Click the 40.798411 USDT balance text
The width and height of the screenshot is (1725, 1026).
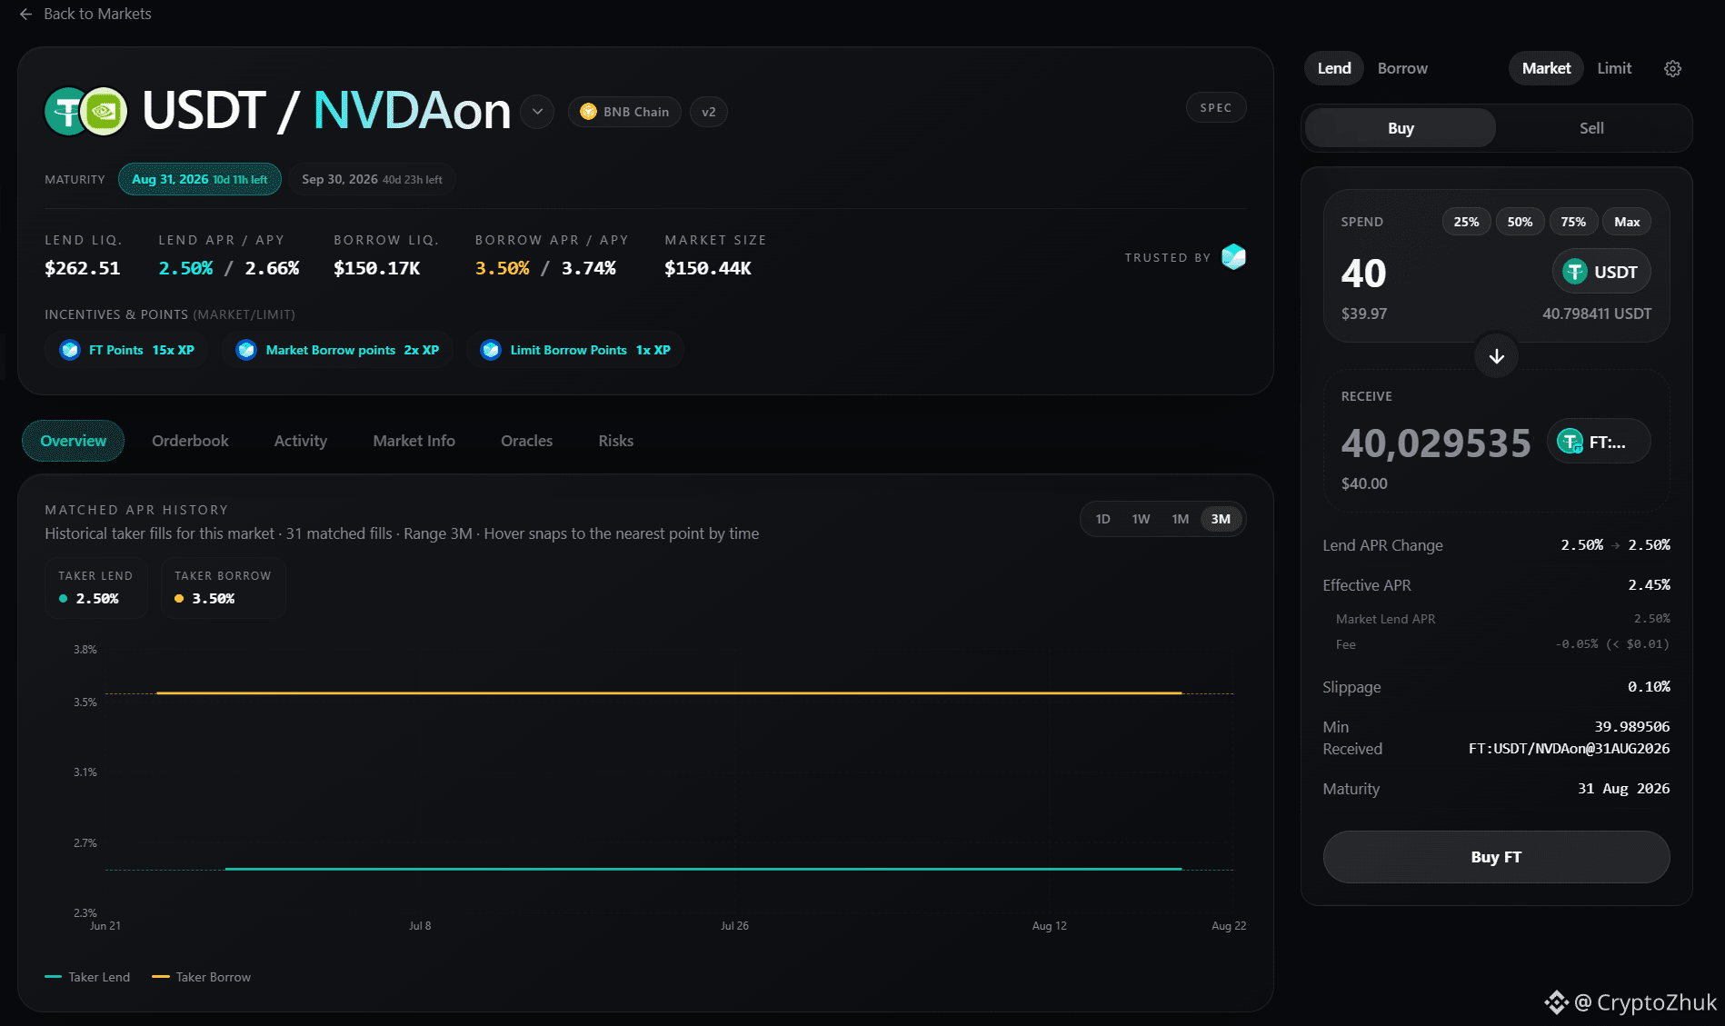pos(1597,314)
